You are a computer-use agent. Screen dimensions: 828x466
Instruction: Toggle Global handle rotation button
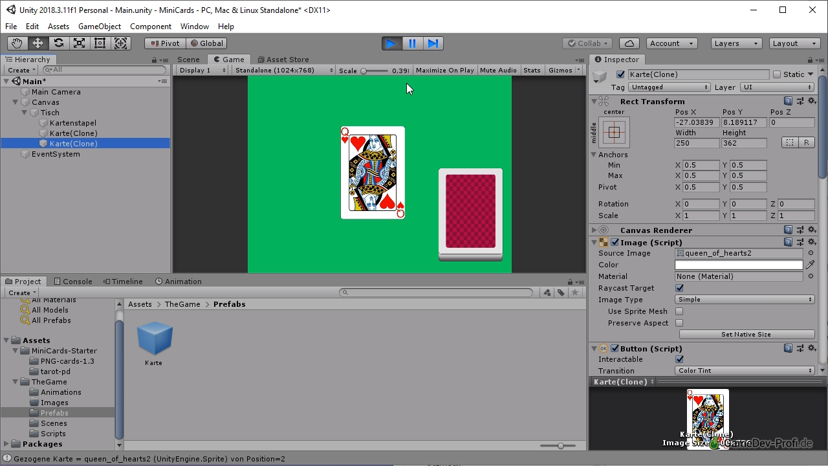tap(206, 43)
